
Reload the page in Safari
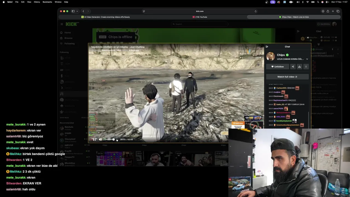tap(256, 11)
